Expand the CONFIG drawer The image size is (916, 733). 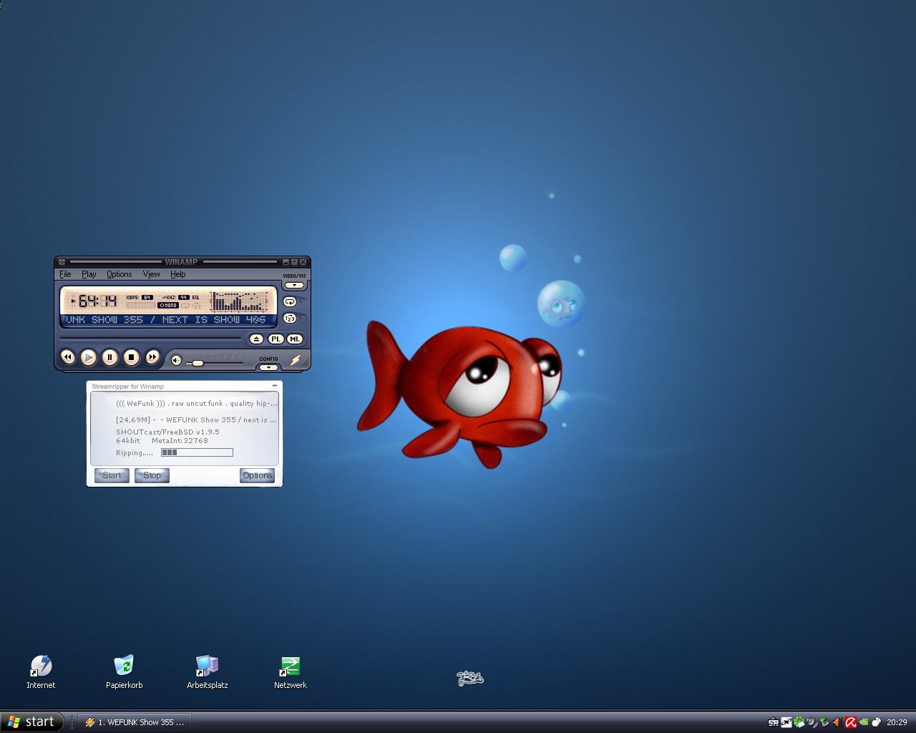tap(268, 367)
